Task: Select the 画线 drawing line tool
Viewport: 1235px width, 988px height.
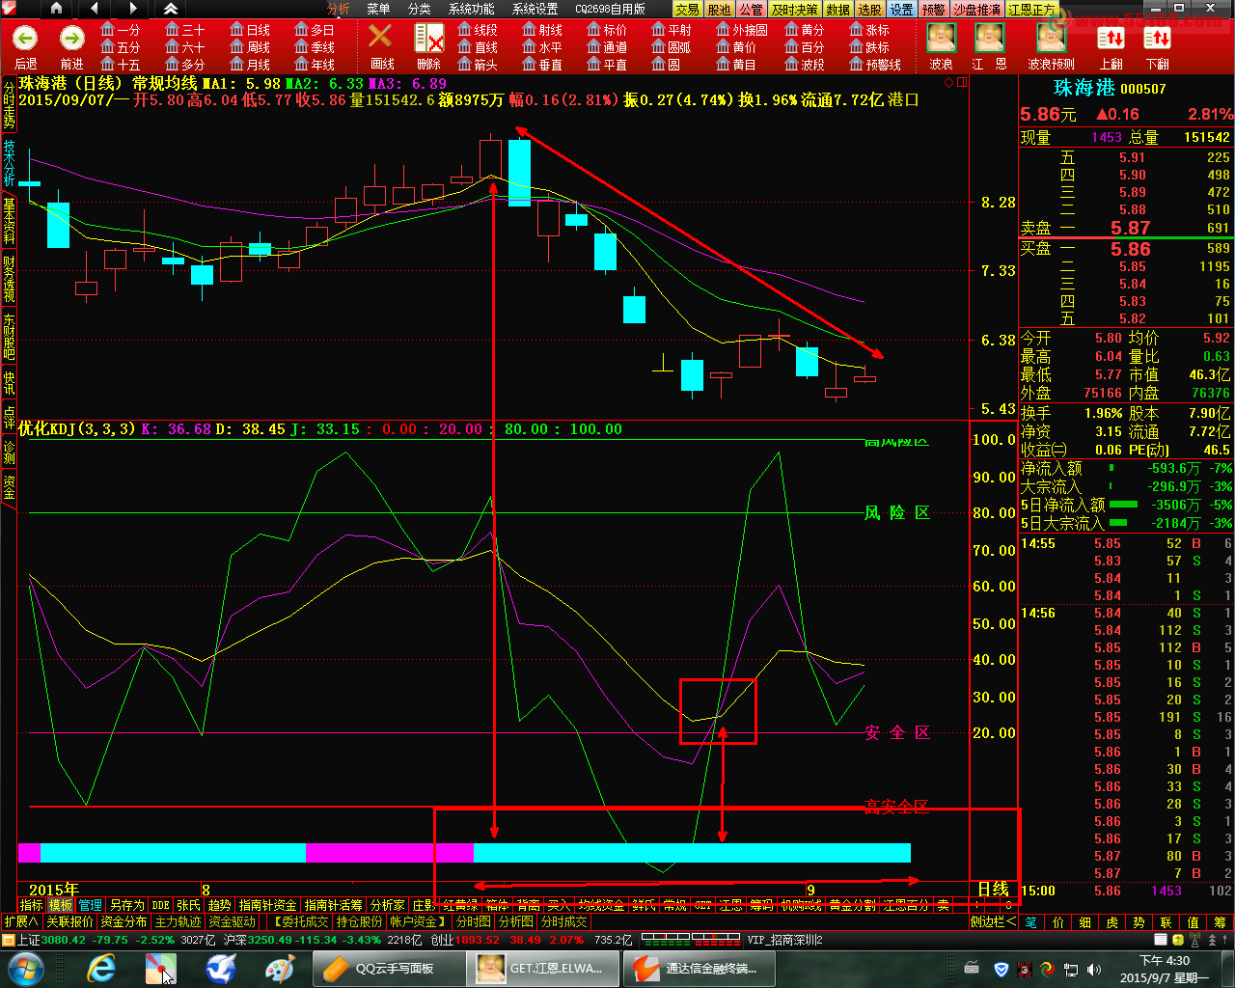Action: pos(381,47)
